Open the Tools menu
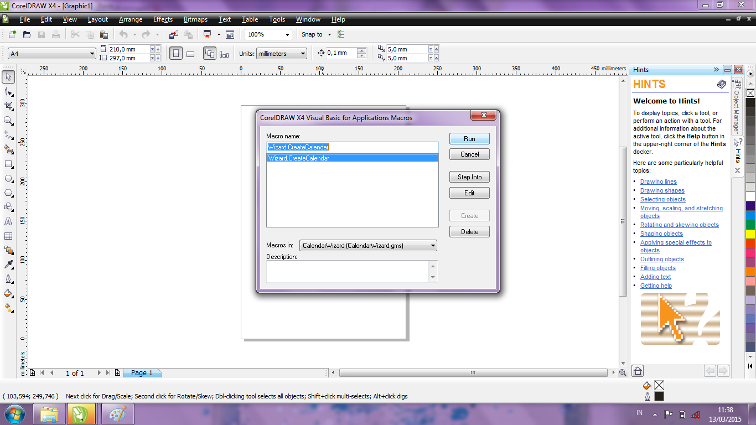This screenshot has height=425, width=756. coord(277,19)
